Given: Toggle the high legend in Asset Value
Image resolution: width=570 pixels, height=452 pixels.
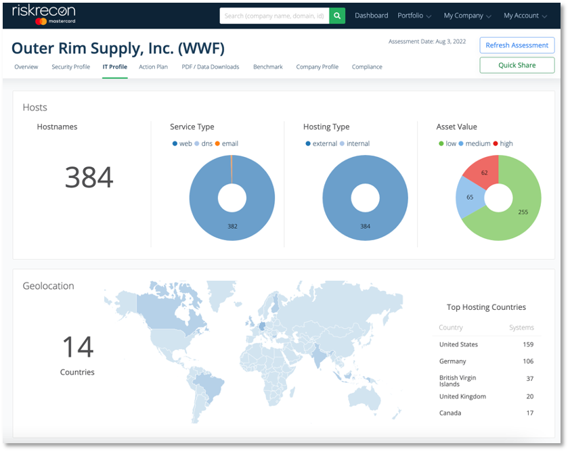Looking at the screenshot, I should 502,143.
